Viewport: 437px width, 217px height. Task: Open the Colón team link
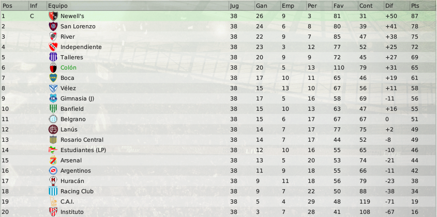tap(68, 68)
